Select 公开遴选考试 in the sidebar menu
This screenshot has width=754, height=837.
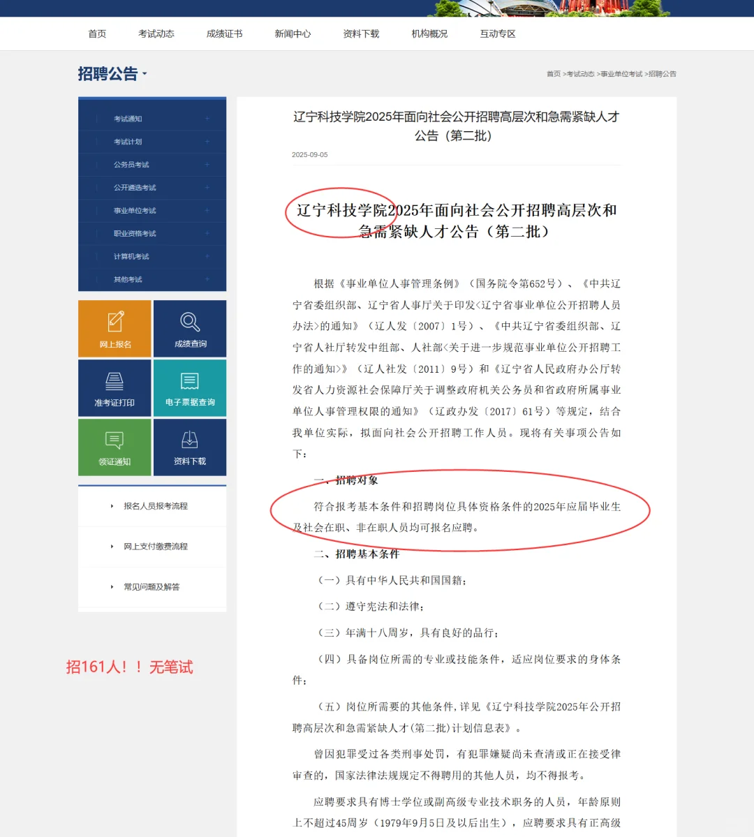point(135,187)
